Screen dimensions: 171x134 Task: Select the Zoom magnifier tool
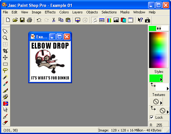pyautogui.click(x=5, y=38)
